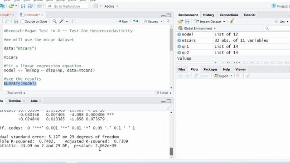The height and width of the screenshot is (163, 290).
Task: Click the new file icon in main toolbar
Action: pyautogui.click(x=2, y=6)
